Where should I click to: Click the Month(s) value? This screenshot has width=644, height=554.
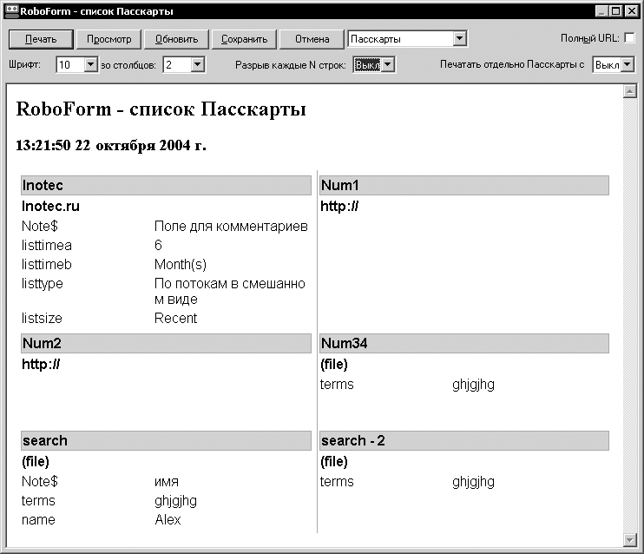(x=181, y=265)
